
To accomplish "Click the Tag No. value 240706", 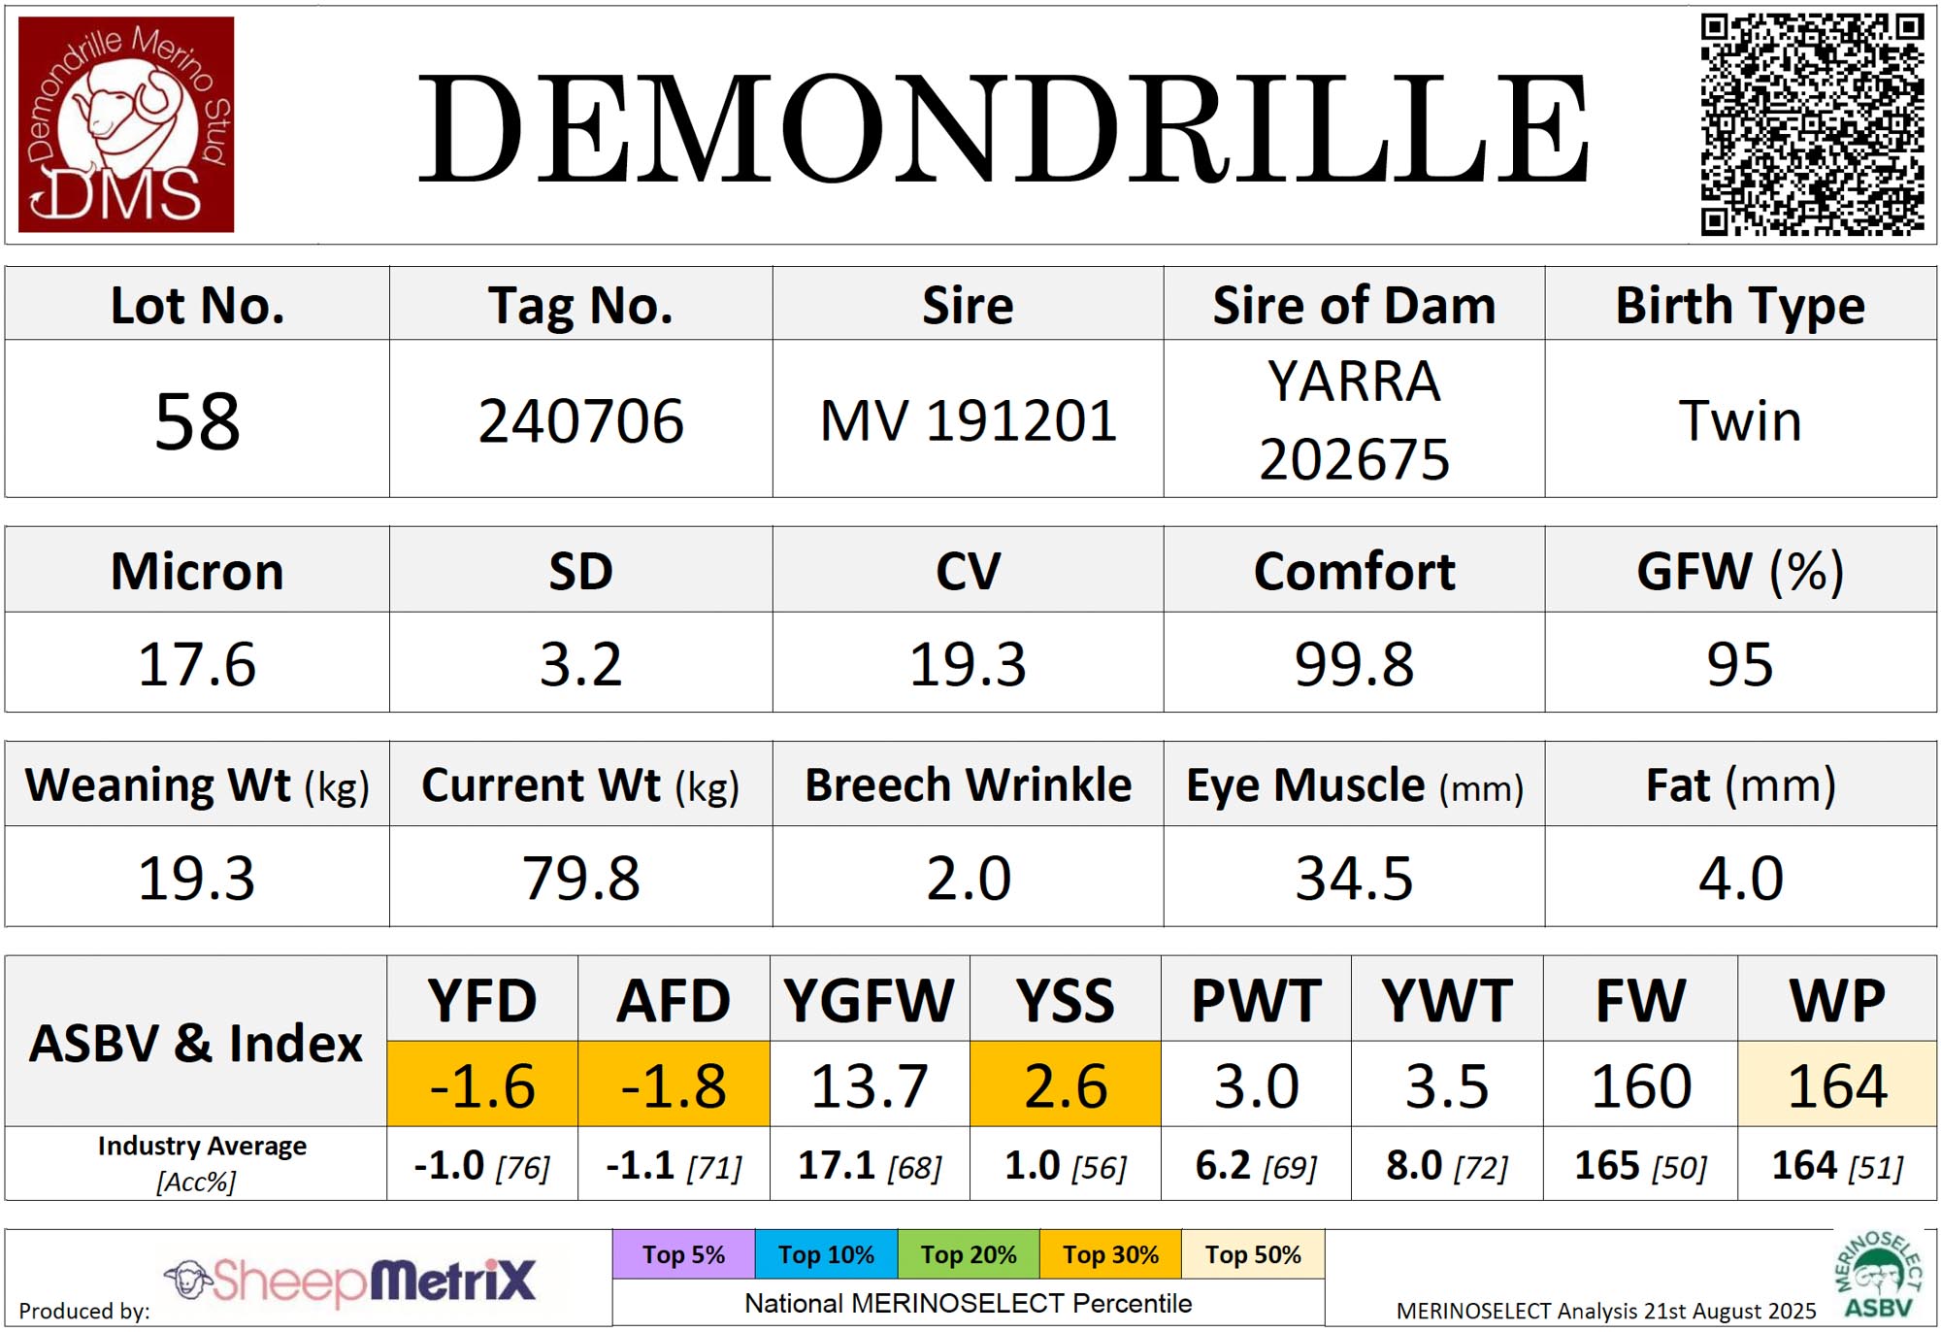I will point(580,421).
